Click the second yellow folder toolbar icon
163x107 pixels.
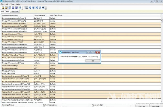[x=6, y=7]
